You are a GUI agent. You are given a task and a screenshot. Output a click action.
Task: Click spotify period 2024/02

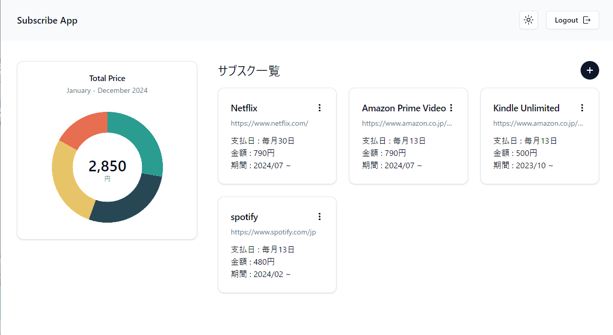[268, 274]
